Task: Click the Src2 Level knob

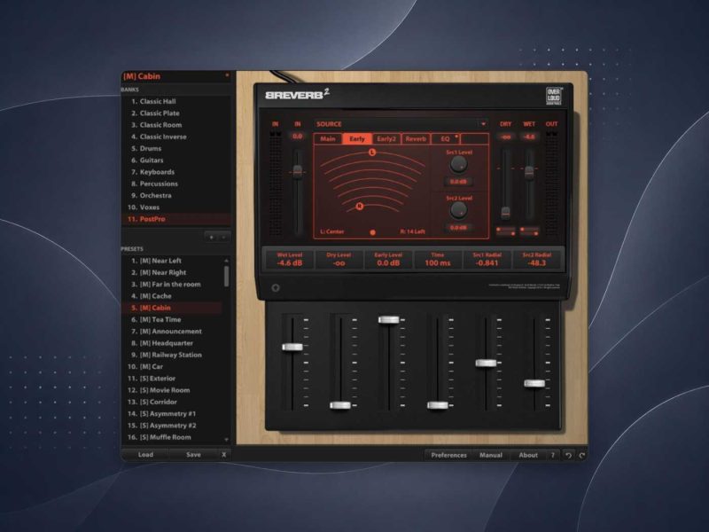Action: coord(458,210)
